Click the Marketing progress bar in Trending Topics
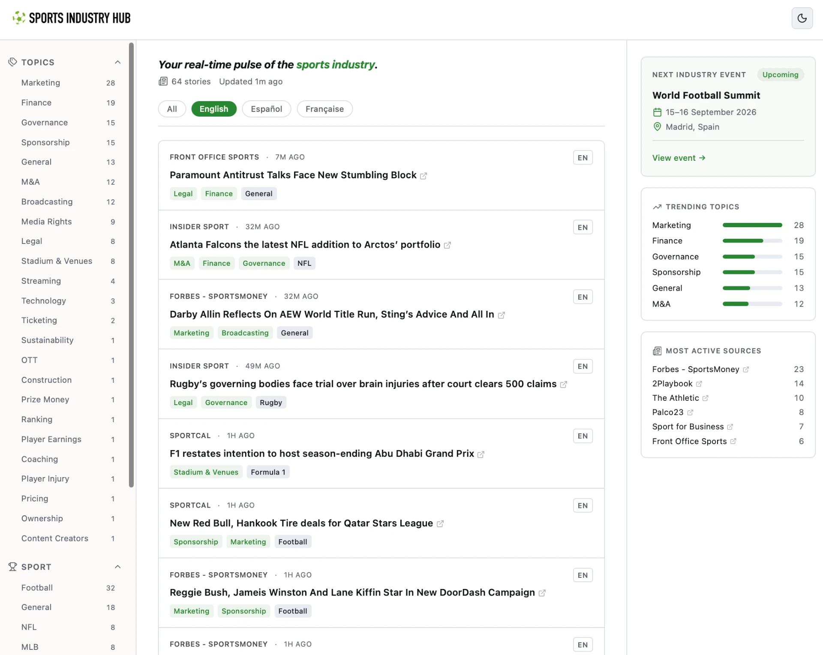The image size is (823, 655). 752,225
